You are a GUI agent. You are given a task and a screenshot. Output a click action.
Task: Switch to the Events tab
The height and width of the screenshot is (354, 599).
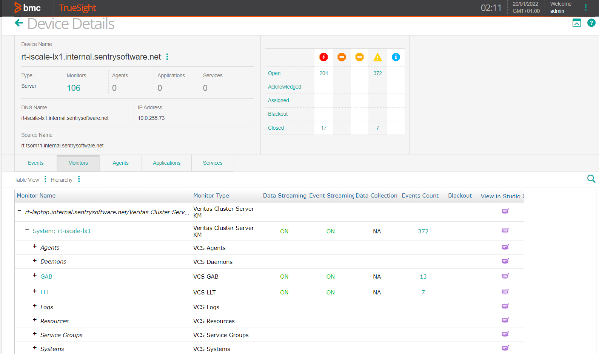35,163
